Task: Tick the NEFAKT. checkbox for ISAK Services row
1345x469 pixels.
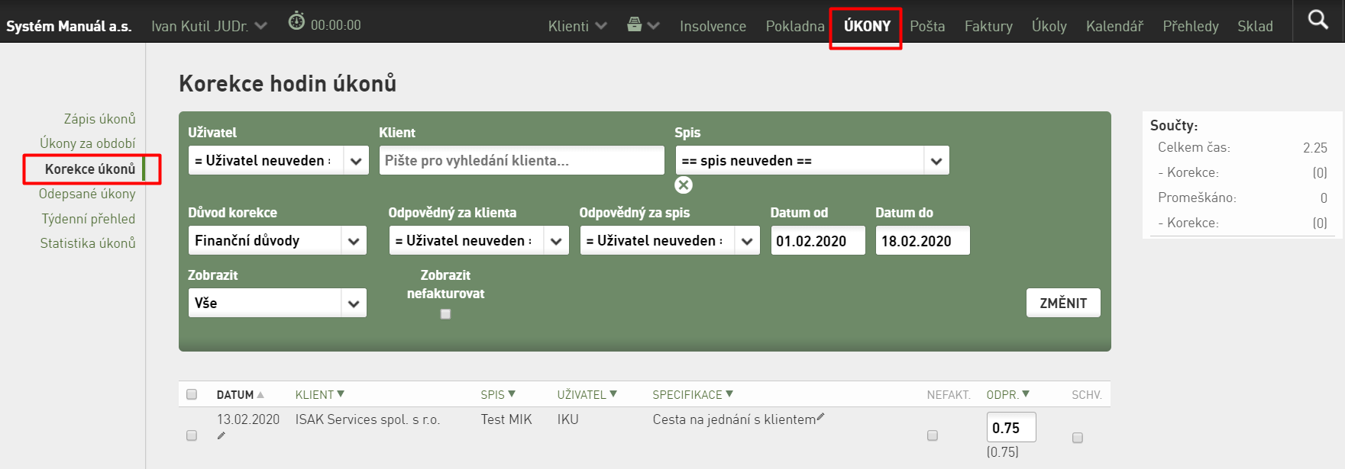Action: [x=932, y=435]
